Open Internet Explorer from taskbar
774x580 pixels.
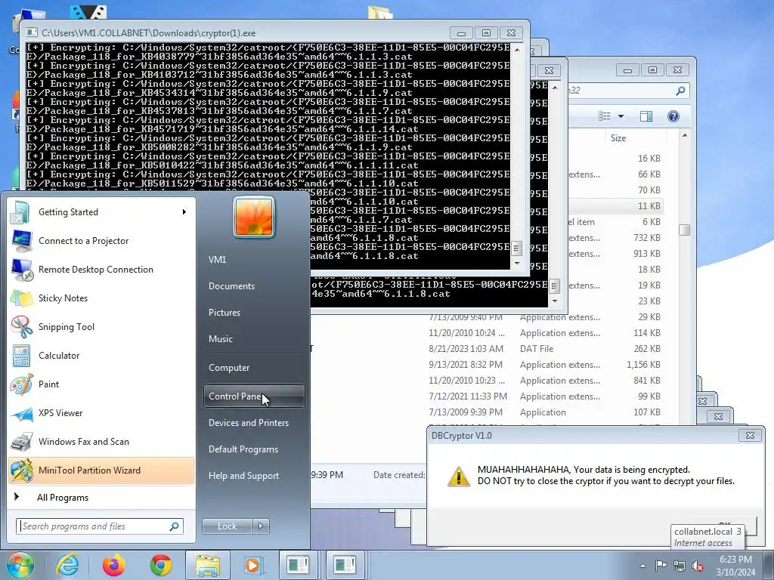(67, 565)
